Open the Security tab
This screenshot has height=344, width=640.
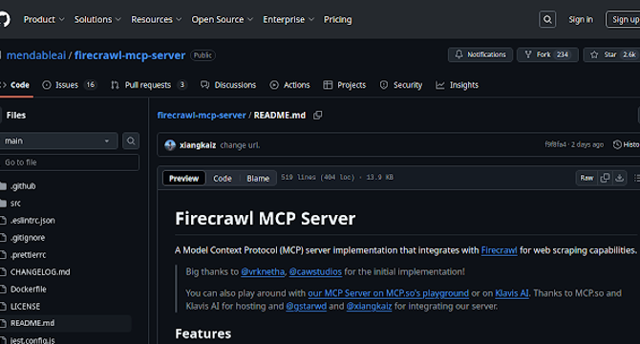(x=401, y=85)
